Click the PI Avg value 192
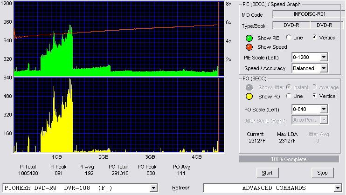346x195 pixels. (x=89, y=173)
